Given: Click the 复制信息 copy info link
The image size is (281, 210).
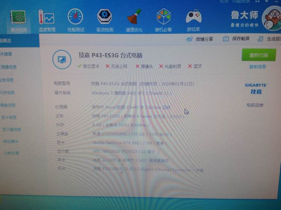Looking at the screenshot, I should (257, 67).
